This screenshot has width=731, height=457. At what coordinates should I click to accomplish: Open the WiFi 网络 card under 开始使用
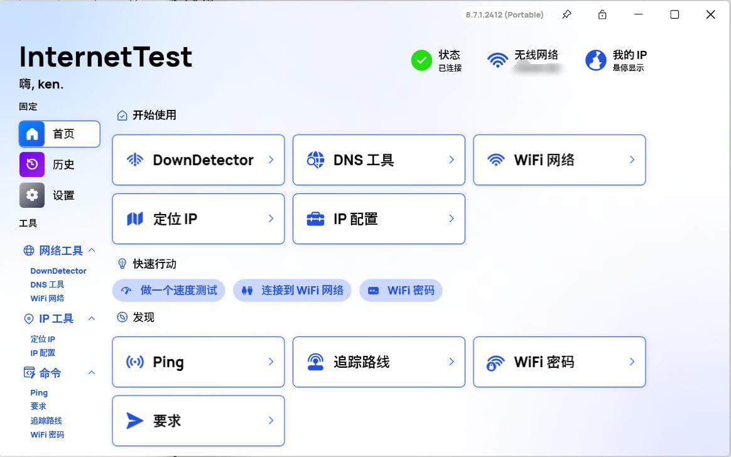coord(559,159)
